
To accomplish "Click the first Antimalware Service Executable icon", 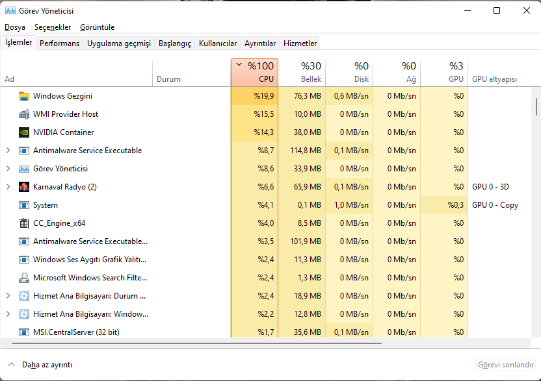I will pos(24,151).
